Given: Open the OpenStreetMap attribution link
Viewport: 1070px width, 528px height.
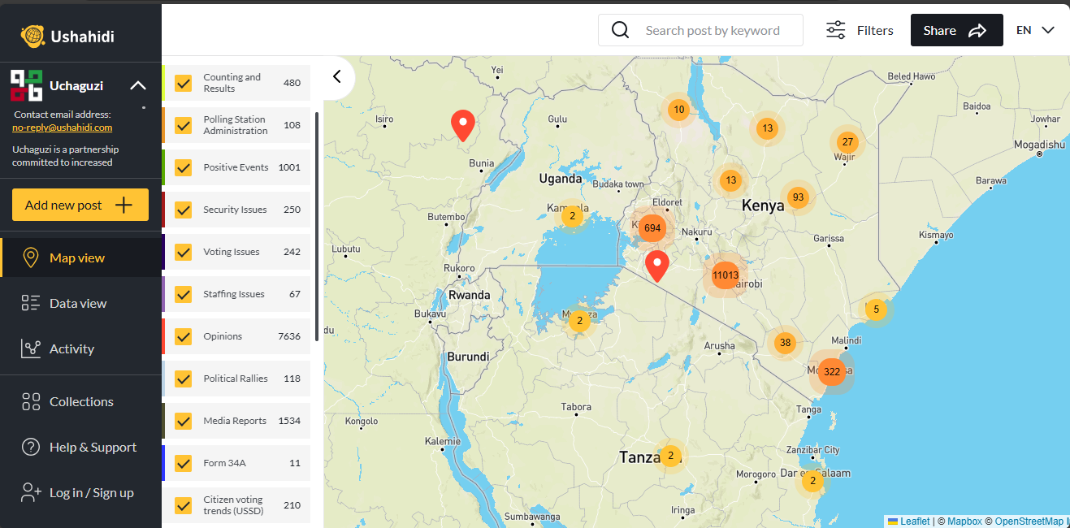Looking at the screenshot, I should 1029,522.
